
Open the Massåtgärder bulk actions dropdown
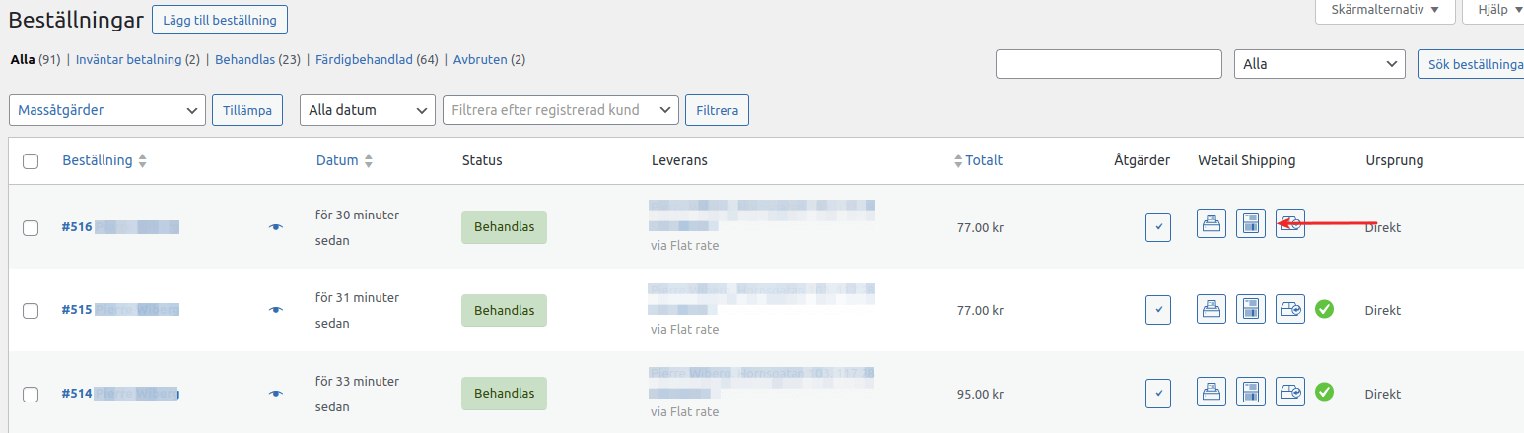[x=107, y=110]
